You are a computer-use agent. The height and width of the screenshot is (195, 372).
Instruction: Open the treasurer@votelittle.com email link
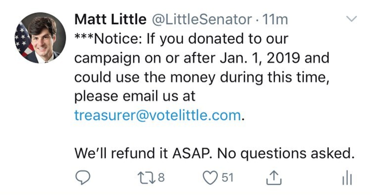coord(158,115)
